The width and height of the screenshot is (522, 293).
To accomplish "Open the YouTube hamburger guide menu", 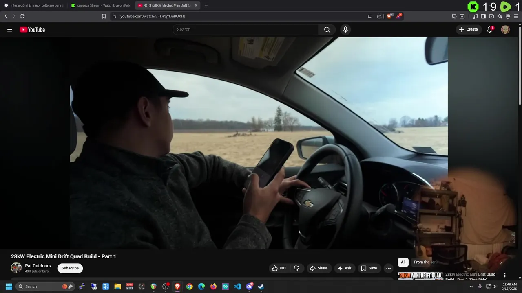I will (10, 29).
